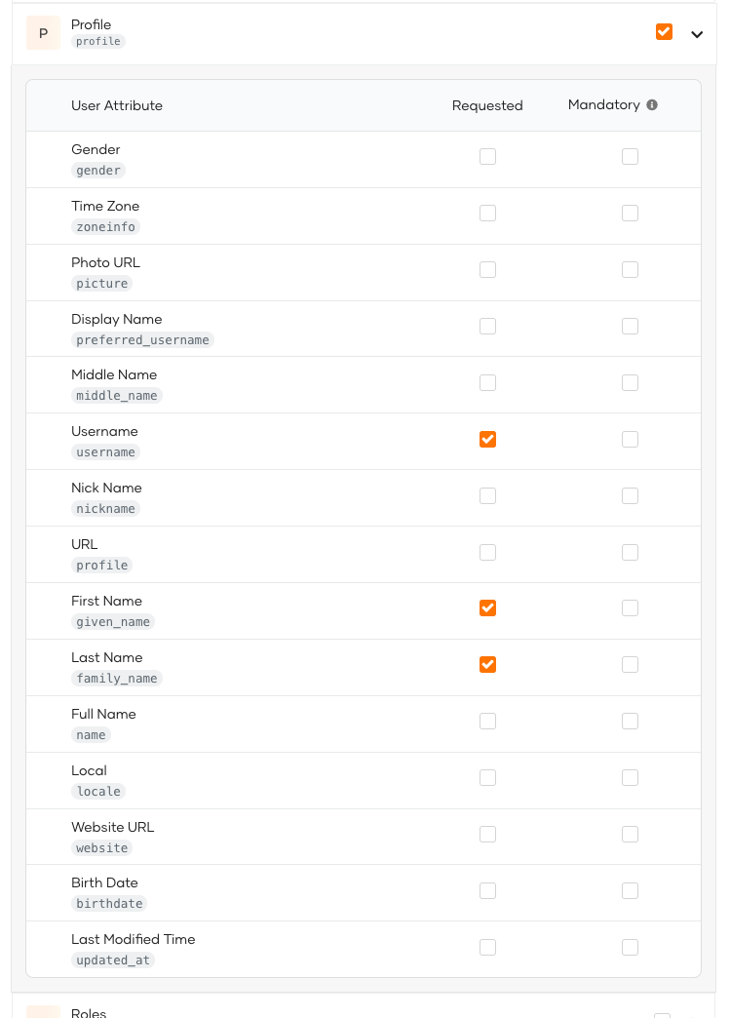Enable Requested for Birth Date

[487, 890]
